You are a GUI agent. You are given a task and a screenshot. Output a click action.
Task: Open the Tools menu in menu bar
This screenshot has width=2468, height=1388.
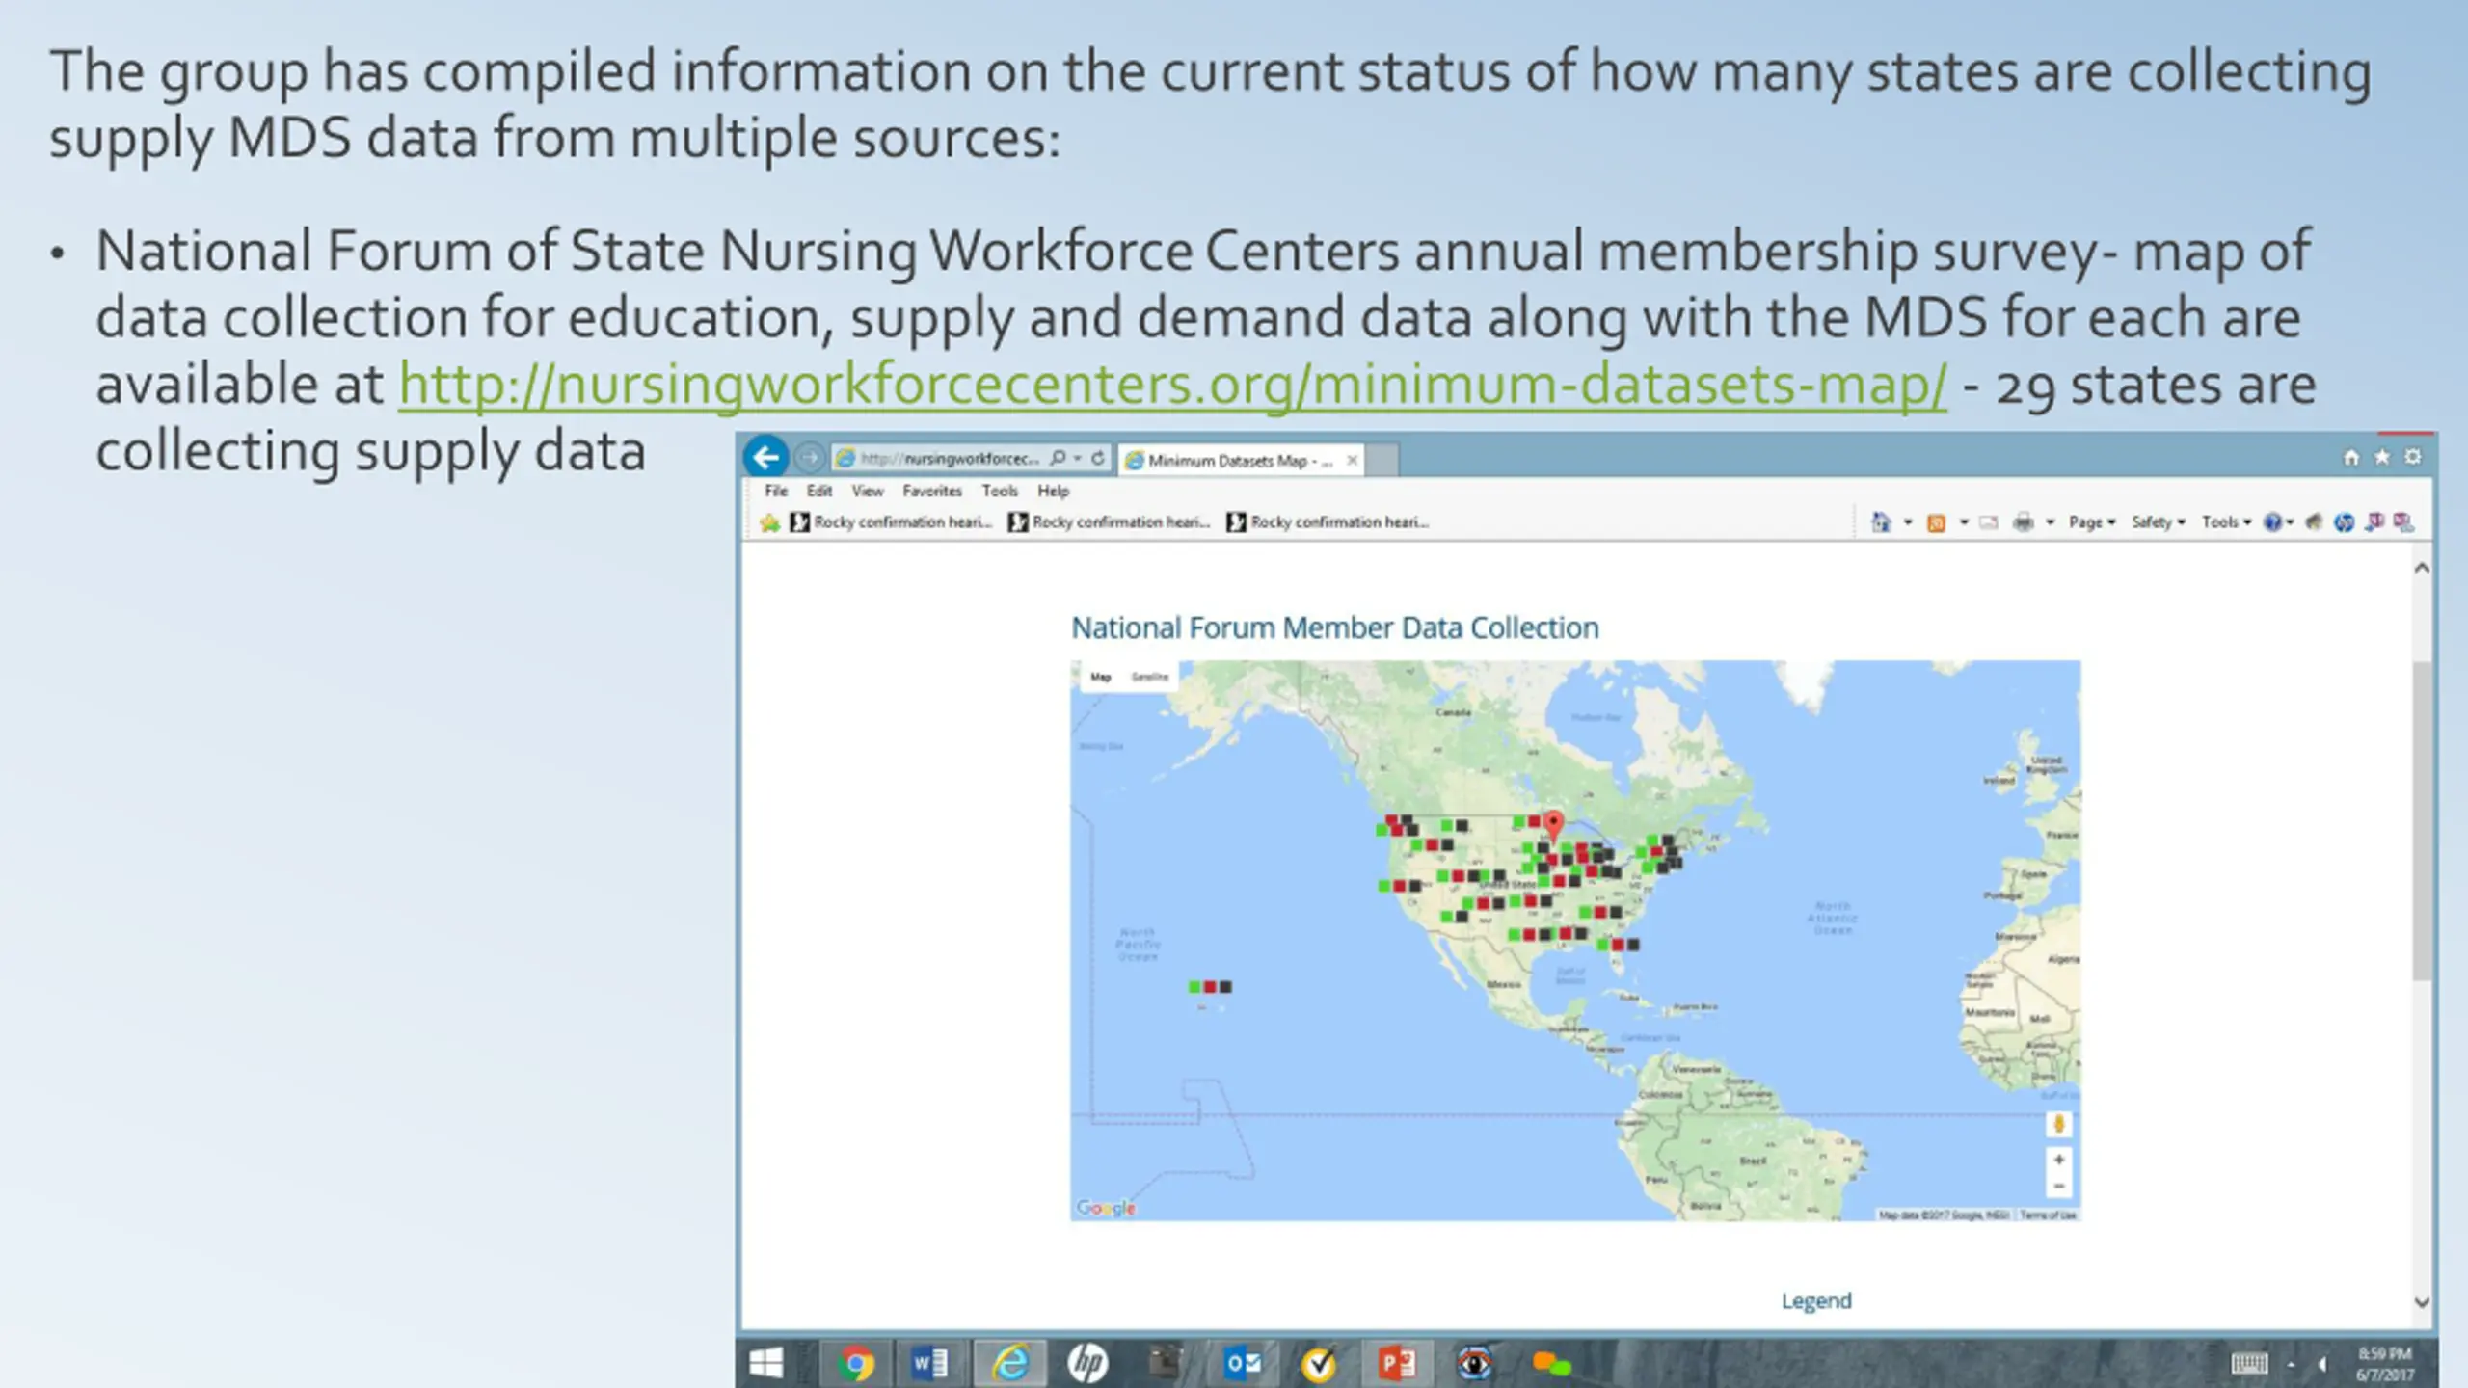coord(1000,491)
